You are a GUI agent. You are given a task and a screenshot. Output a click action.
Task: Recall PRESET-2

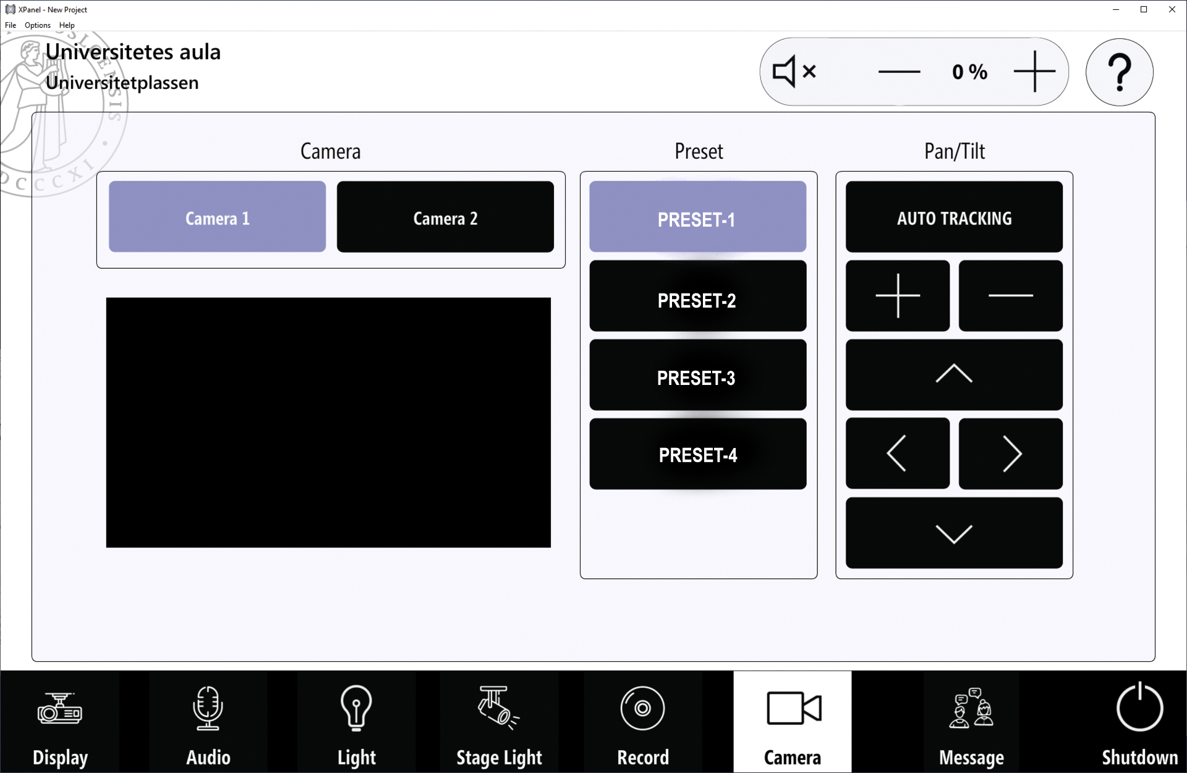(x=698, y=295)
